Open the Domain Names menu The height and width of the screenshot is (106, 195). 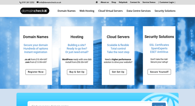pos(67,11)
